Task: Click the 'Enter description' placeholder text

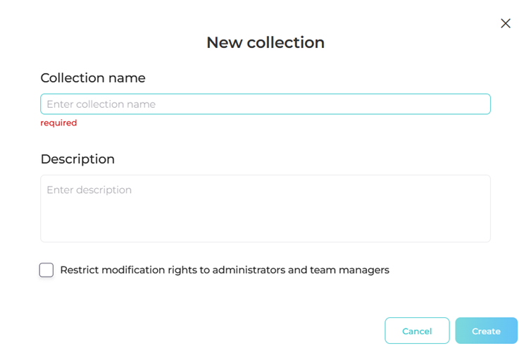Action: coord(89,190)
